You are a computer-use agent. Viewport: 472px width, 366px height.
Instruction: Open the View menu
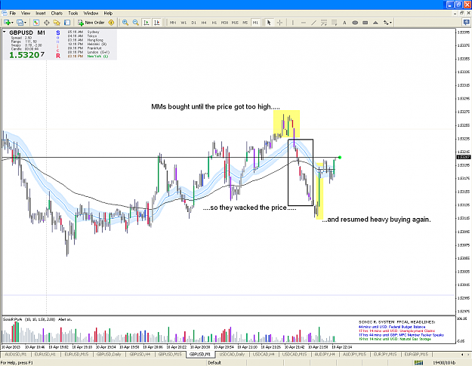click(x=26, y=14)
